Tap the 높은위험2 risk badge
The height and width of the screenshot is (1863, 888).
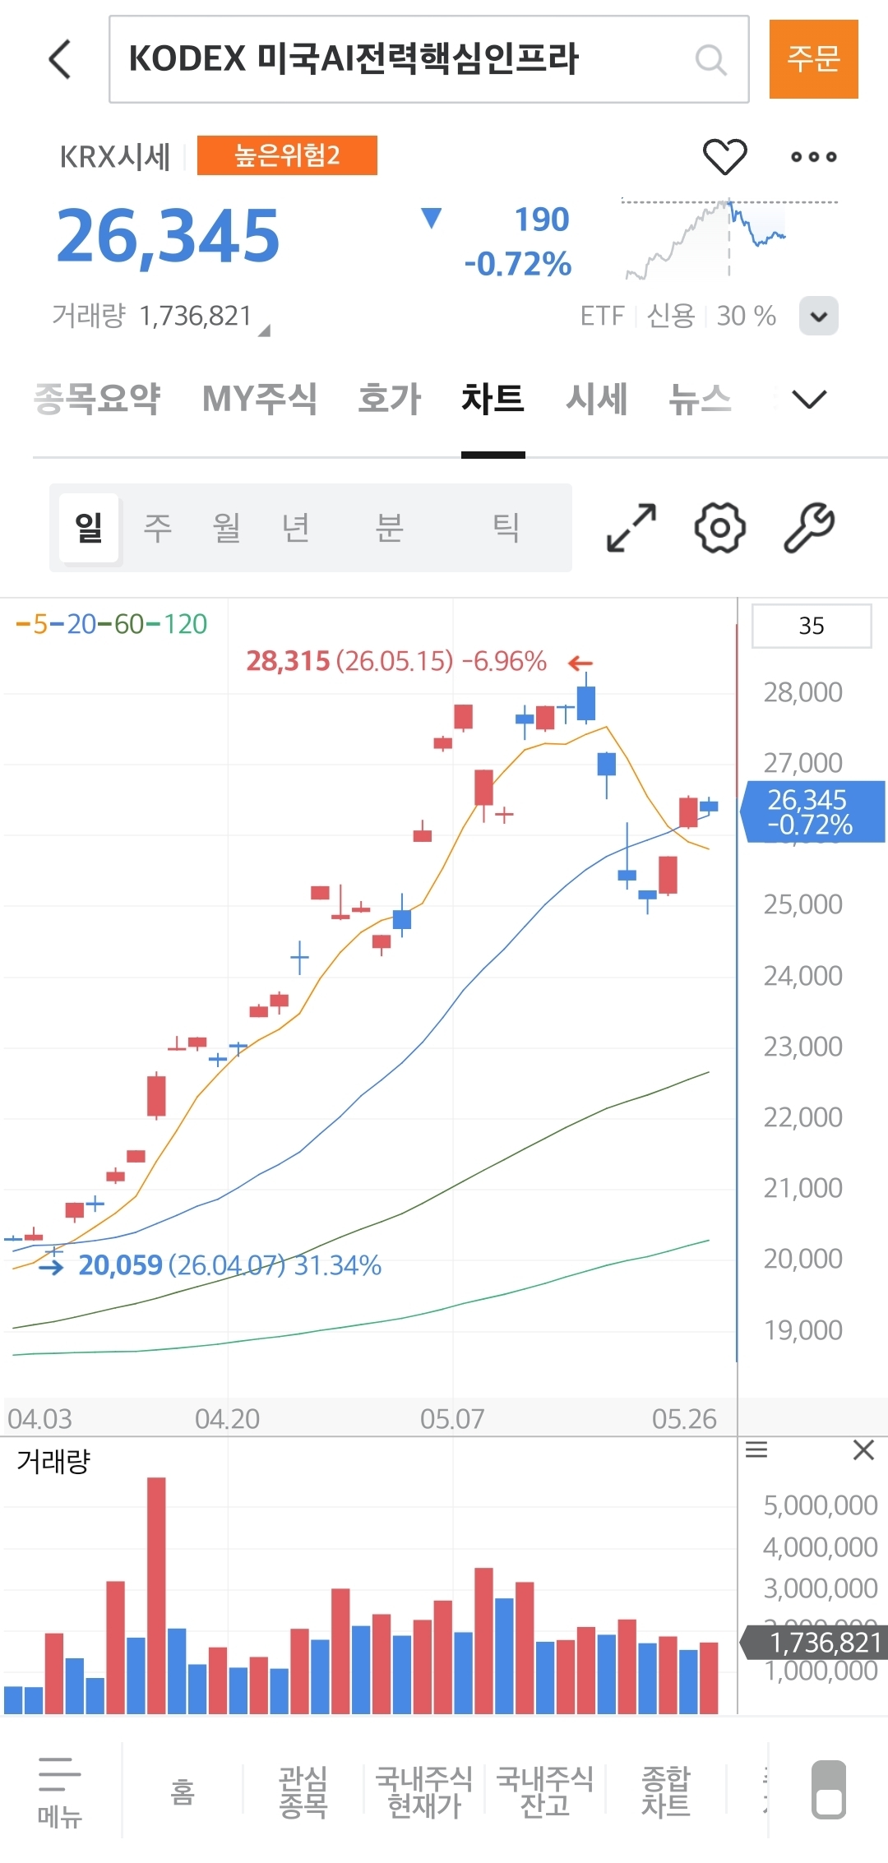pos(287,155)
